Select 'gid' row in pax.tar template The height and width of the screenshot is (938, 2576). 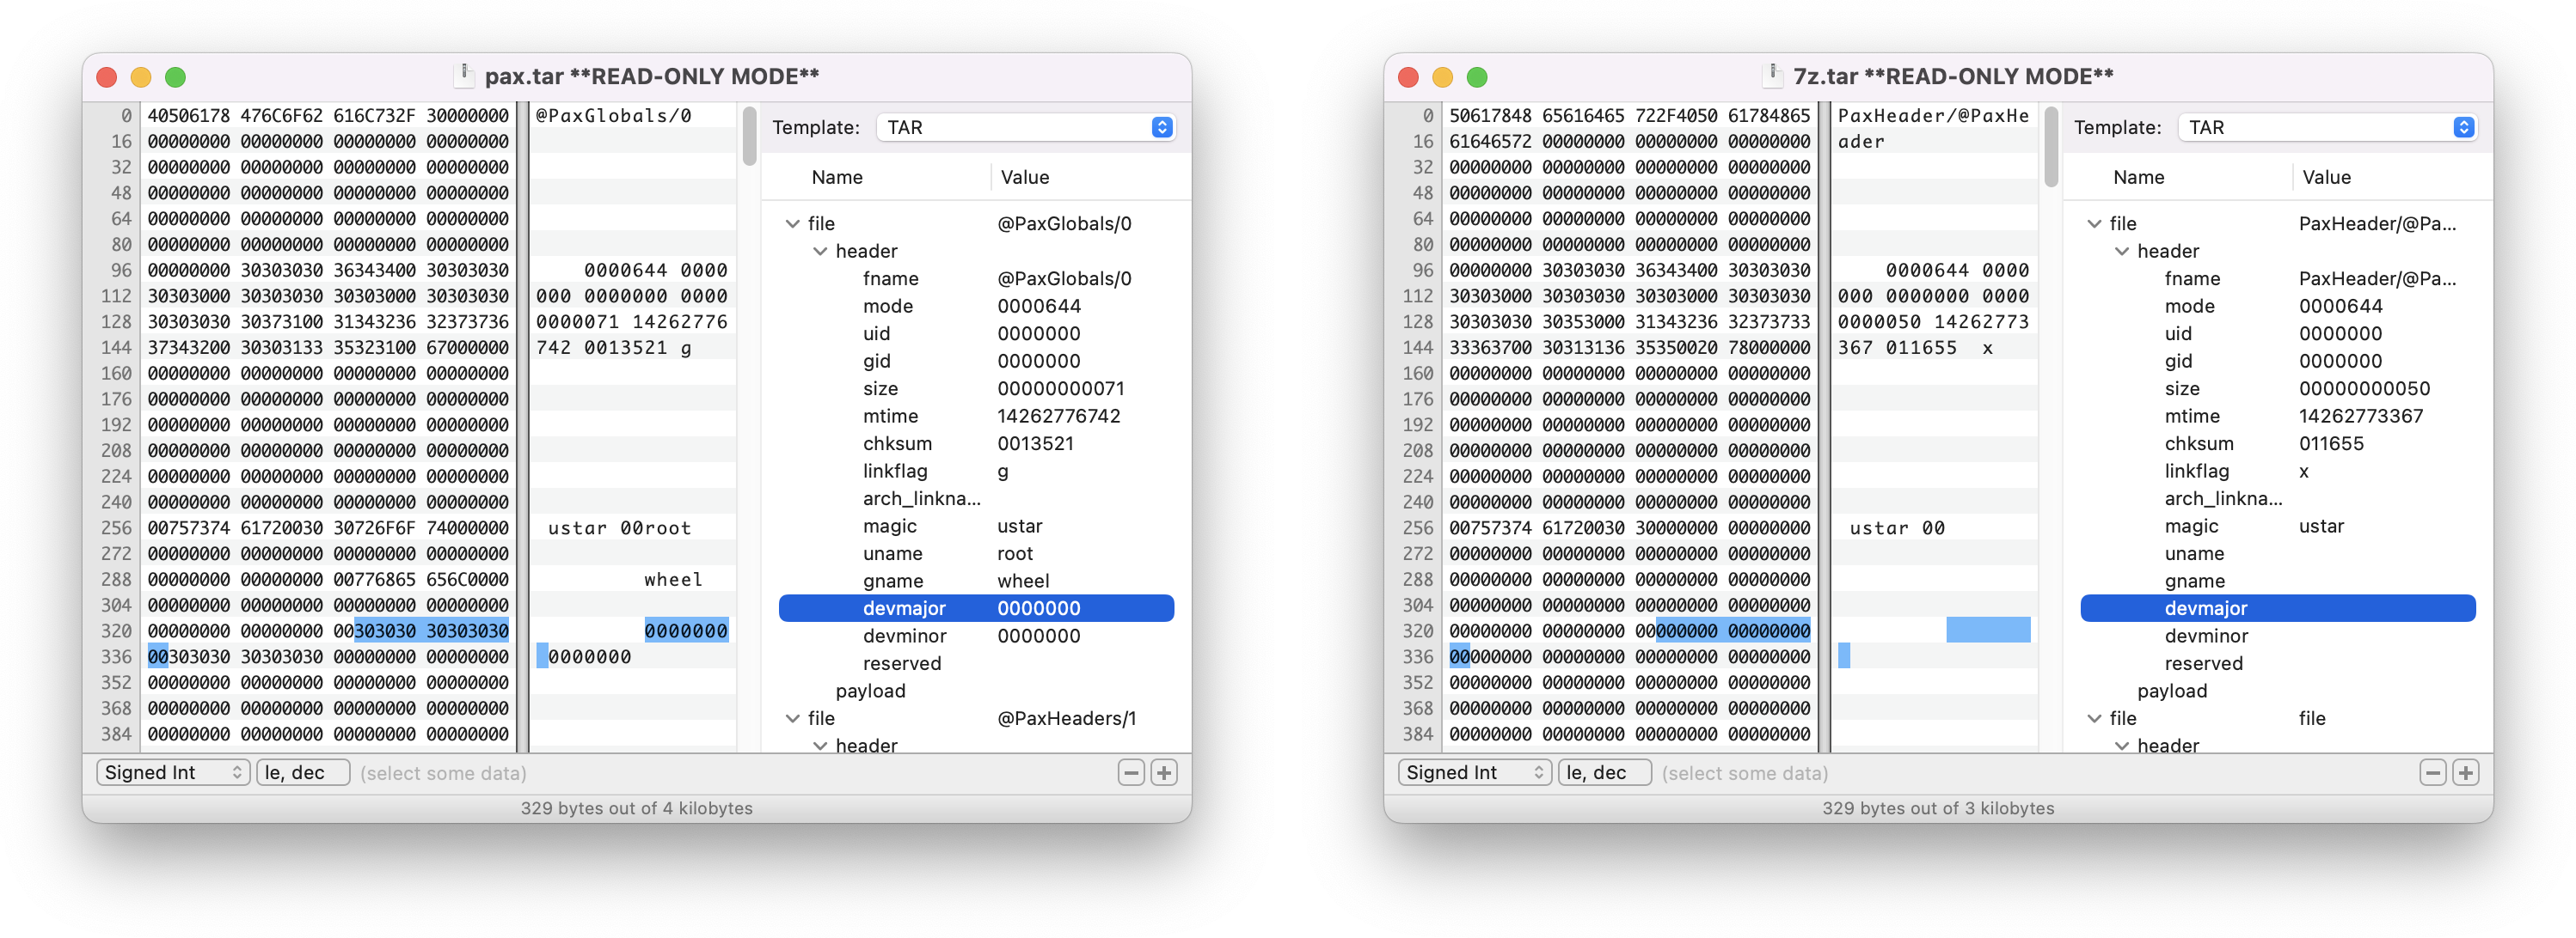point(976,361)
